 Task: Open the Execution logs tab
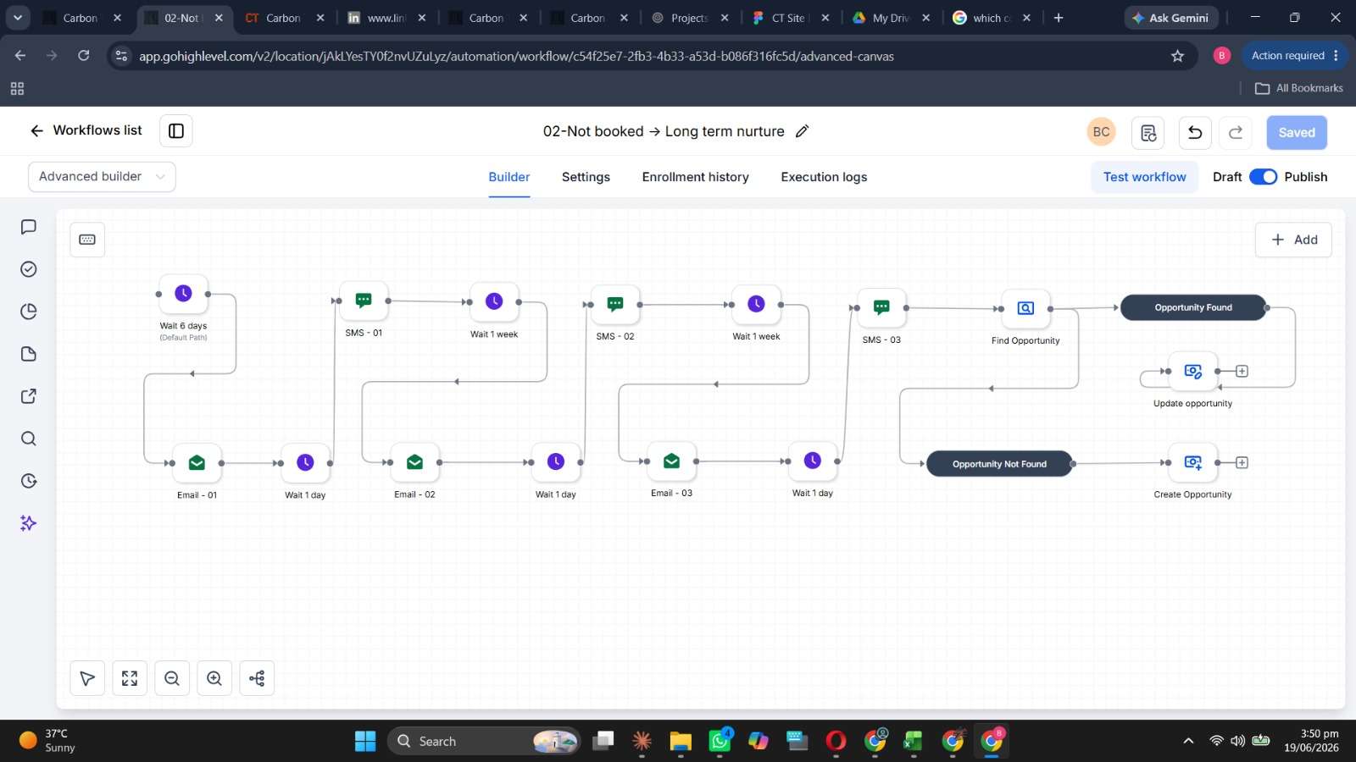pyautogui.click(x=824, y=177)
